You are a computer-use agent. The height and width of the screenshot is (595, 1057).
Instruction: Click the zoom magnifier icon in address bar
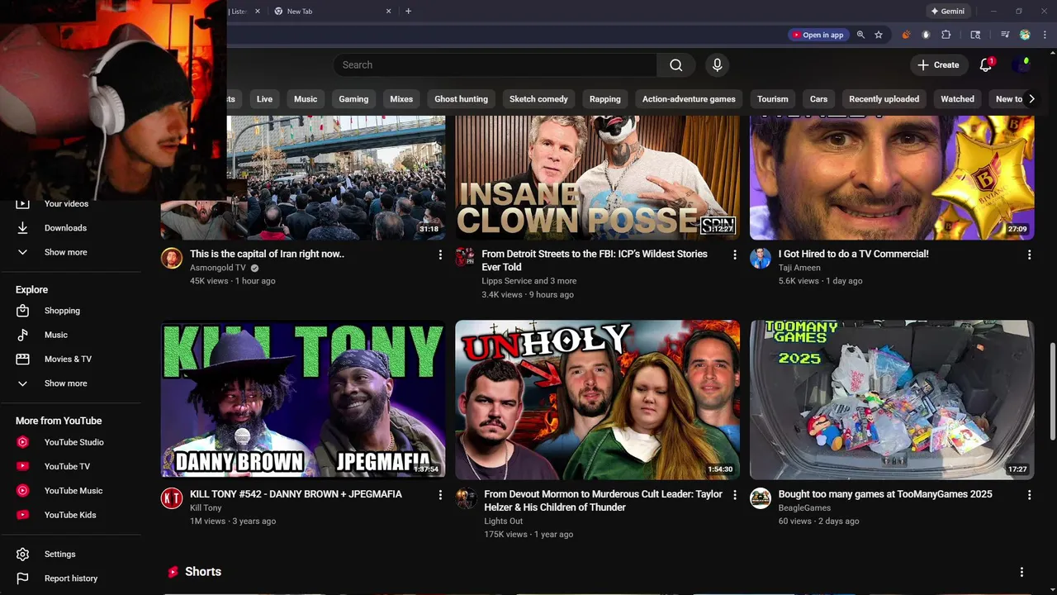point(860,35)
